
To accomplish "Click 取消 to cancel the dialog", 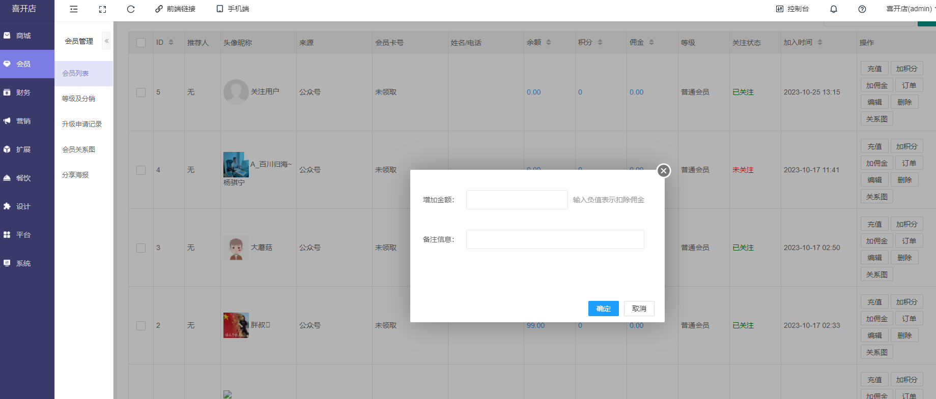I will point(639,309).
